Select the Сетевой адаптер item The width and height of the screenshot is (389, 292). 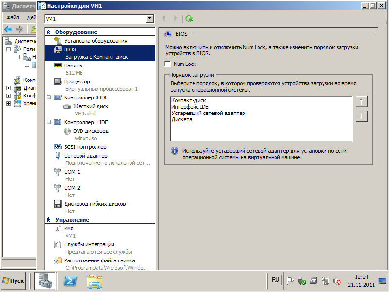(86, 156)
